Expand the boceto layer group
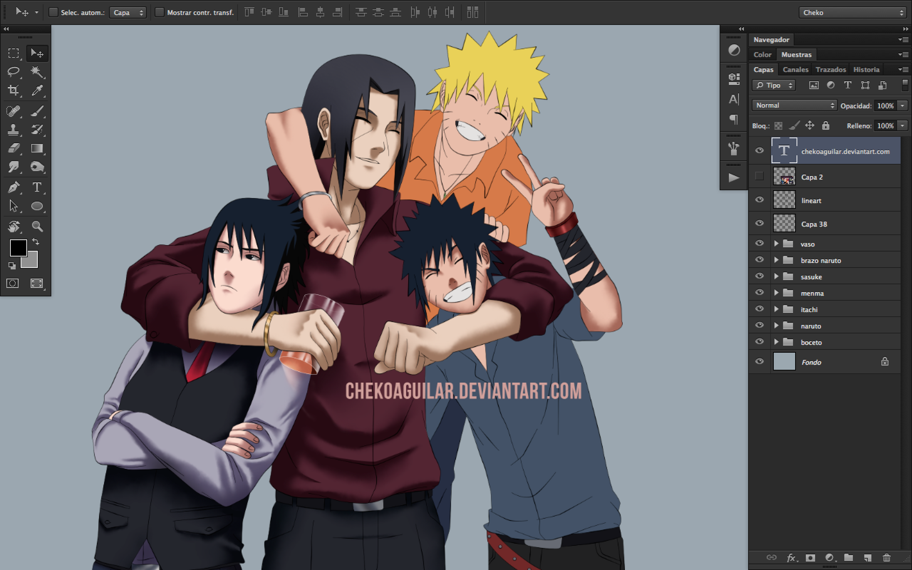 [776, 342]
